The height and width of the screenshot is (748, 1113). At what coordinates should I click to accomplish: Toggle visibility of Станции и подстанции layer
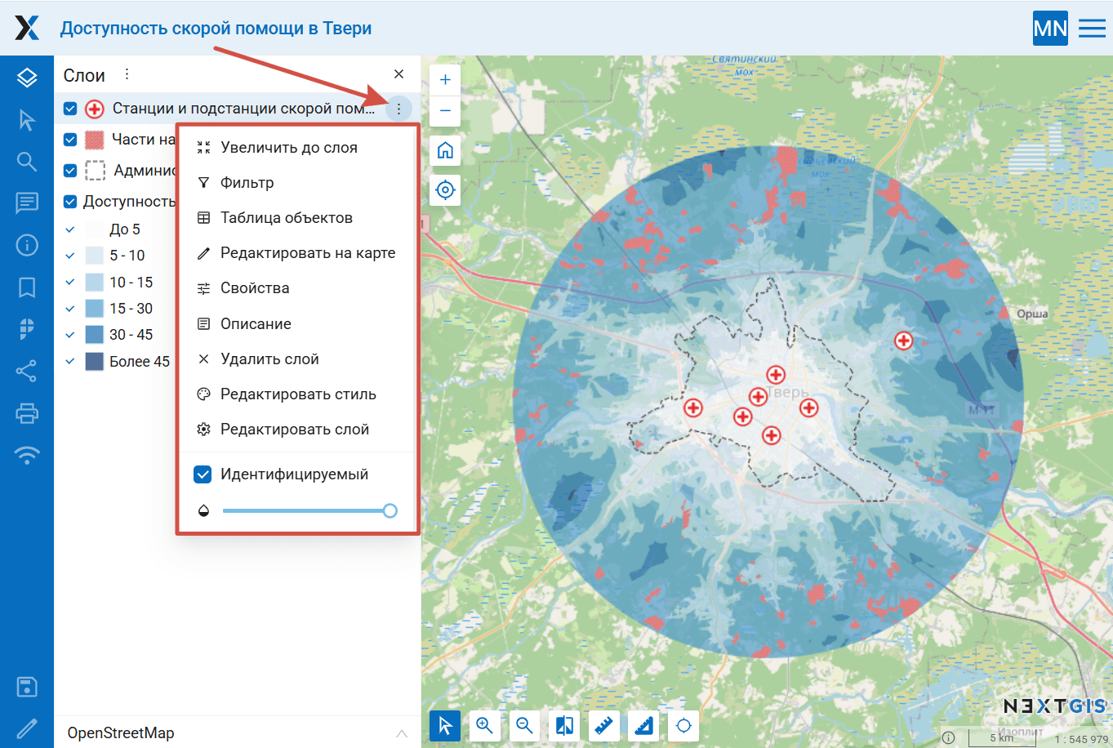click(x=70, y=109)
